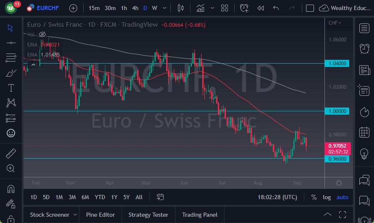
Task: Toggle log price scale
Action: click(327, 197)
